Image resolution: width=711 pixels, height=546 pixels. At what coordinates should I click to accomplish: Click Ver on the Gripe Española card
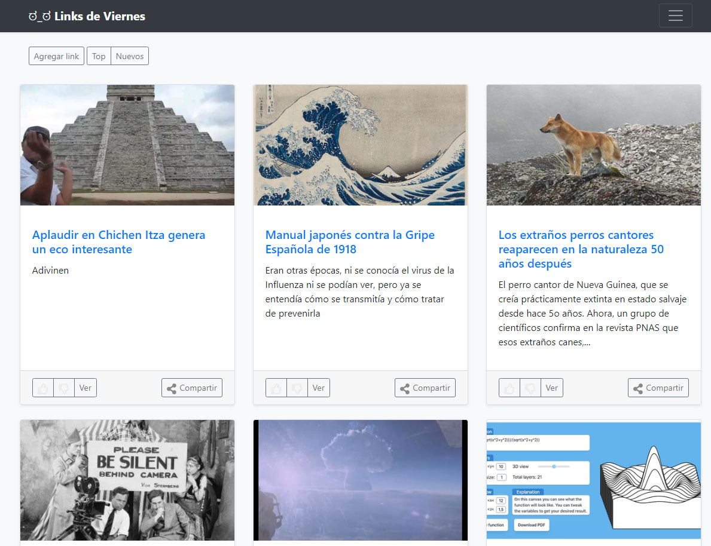(x=318, y=388)
